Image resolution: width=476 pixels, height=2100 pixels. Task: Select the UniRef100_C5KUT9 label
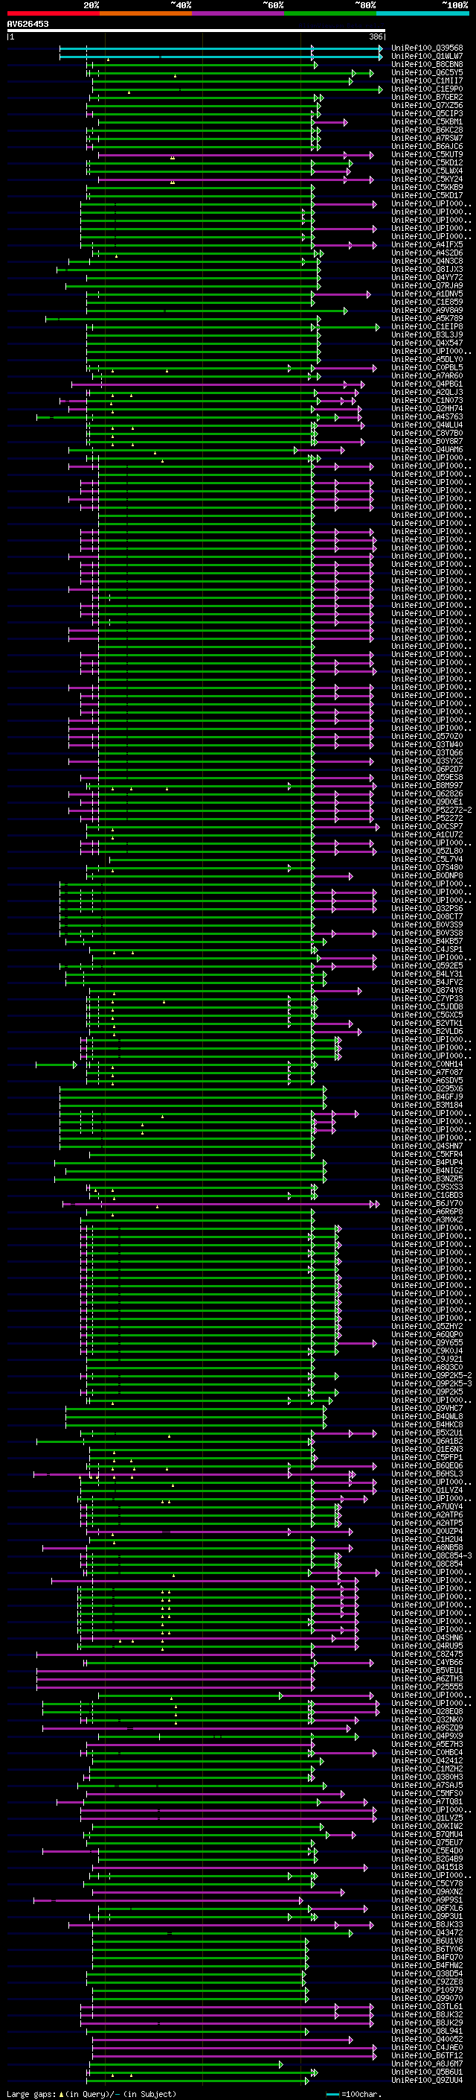pyautogui.click(x=427, y=154)
